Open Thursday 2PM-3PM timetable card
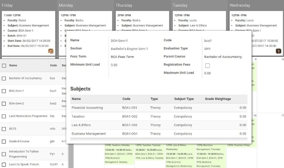The height and width of the screenshot is (168, 284). coord(142,21)
